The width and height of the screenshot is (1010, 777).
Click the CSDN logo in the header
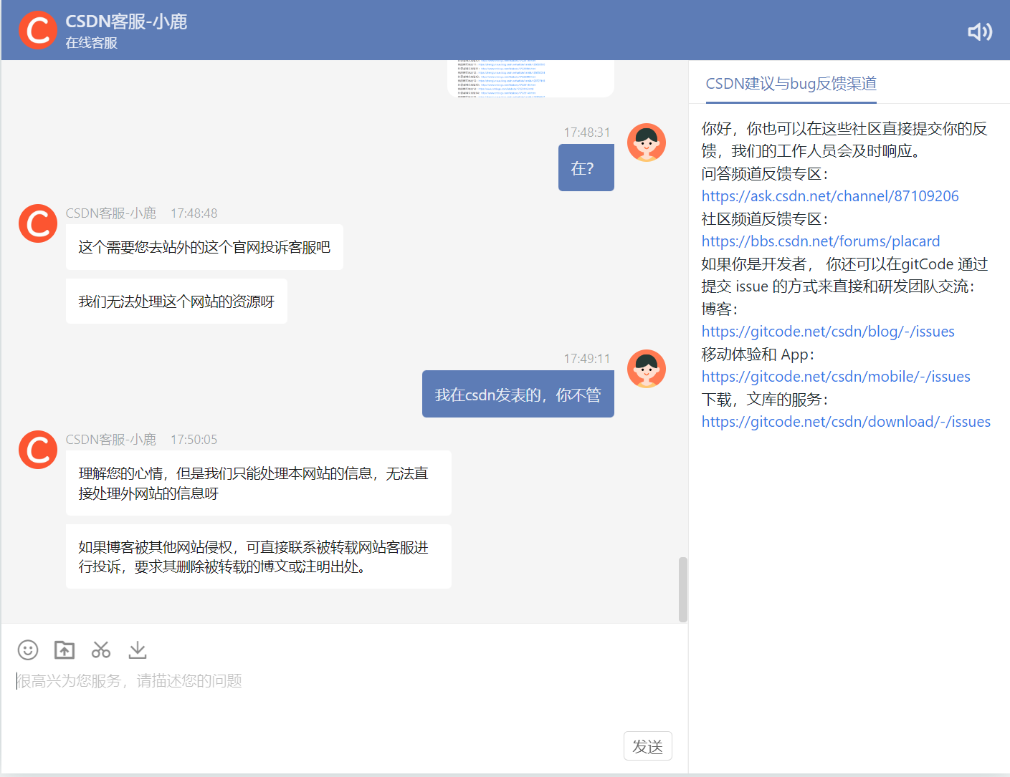37,30
